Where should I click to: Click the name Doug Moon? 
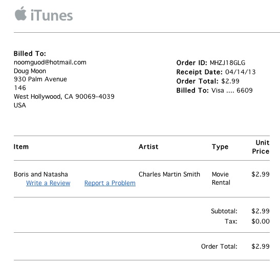click(x=30, y=71)
